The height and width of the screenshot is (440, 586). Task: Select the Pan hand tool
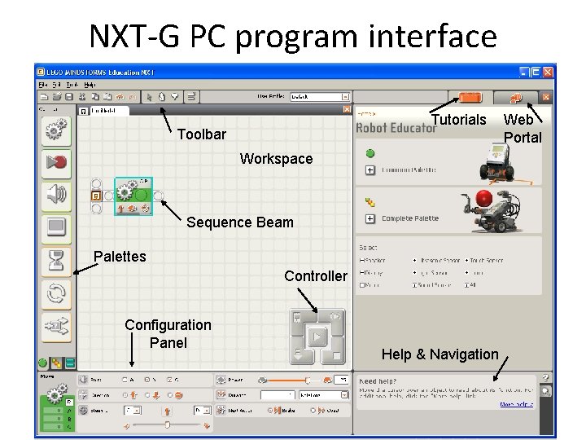tap(161, 97)
